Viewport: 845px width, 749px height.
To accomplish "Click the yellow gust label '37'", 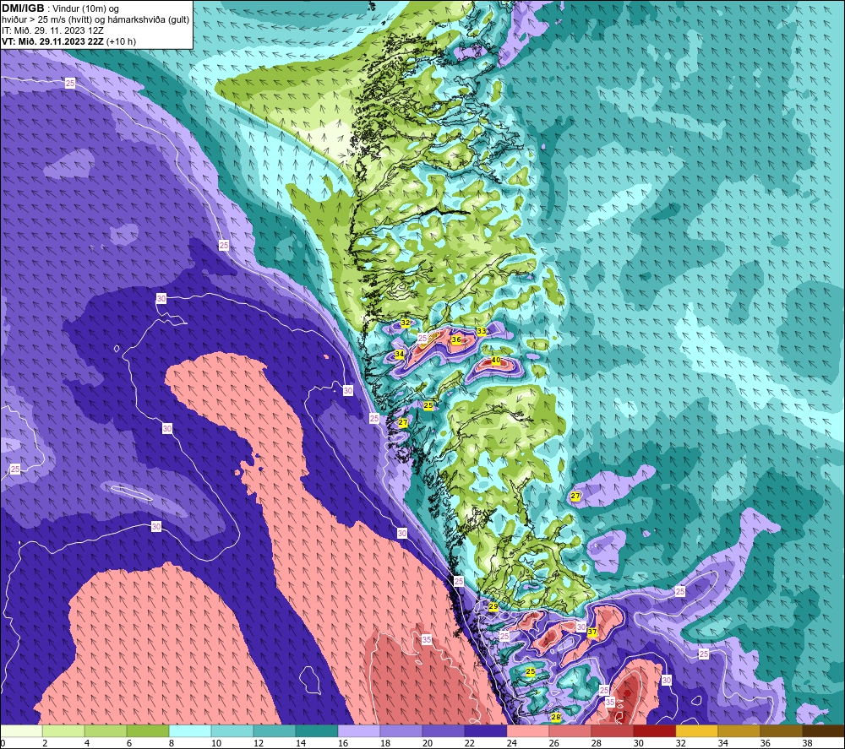I will (592, 632).
